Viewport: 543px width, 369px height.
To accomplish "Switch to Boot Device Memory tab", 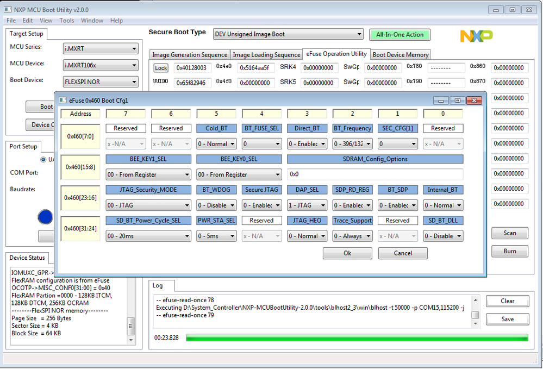I will (401, 55).
